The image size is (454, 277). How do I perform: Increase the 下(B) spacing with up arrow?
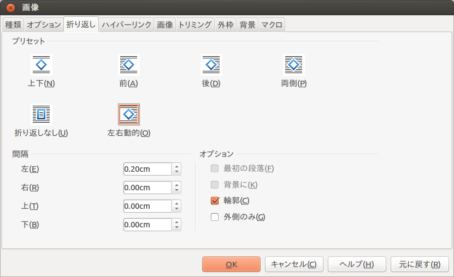176,222
